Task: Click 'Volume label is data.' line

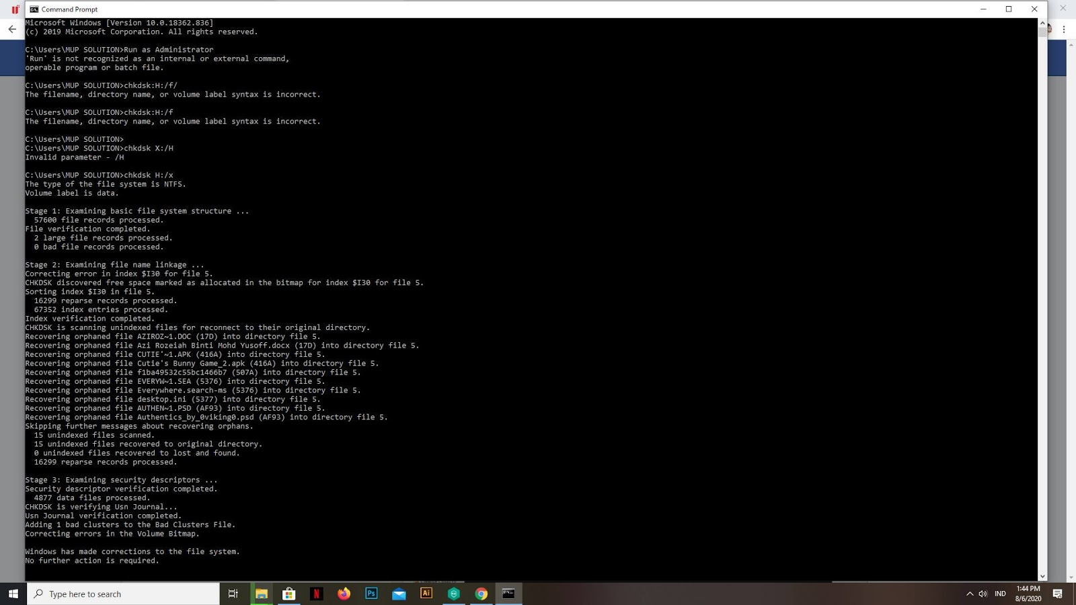Action: (x=72, y=193)
